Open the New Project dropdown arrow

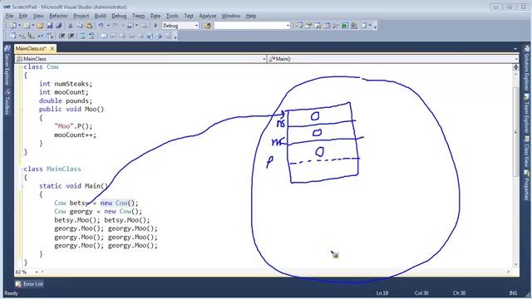click(19, 26)
